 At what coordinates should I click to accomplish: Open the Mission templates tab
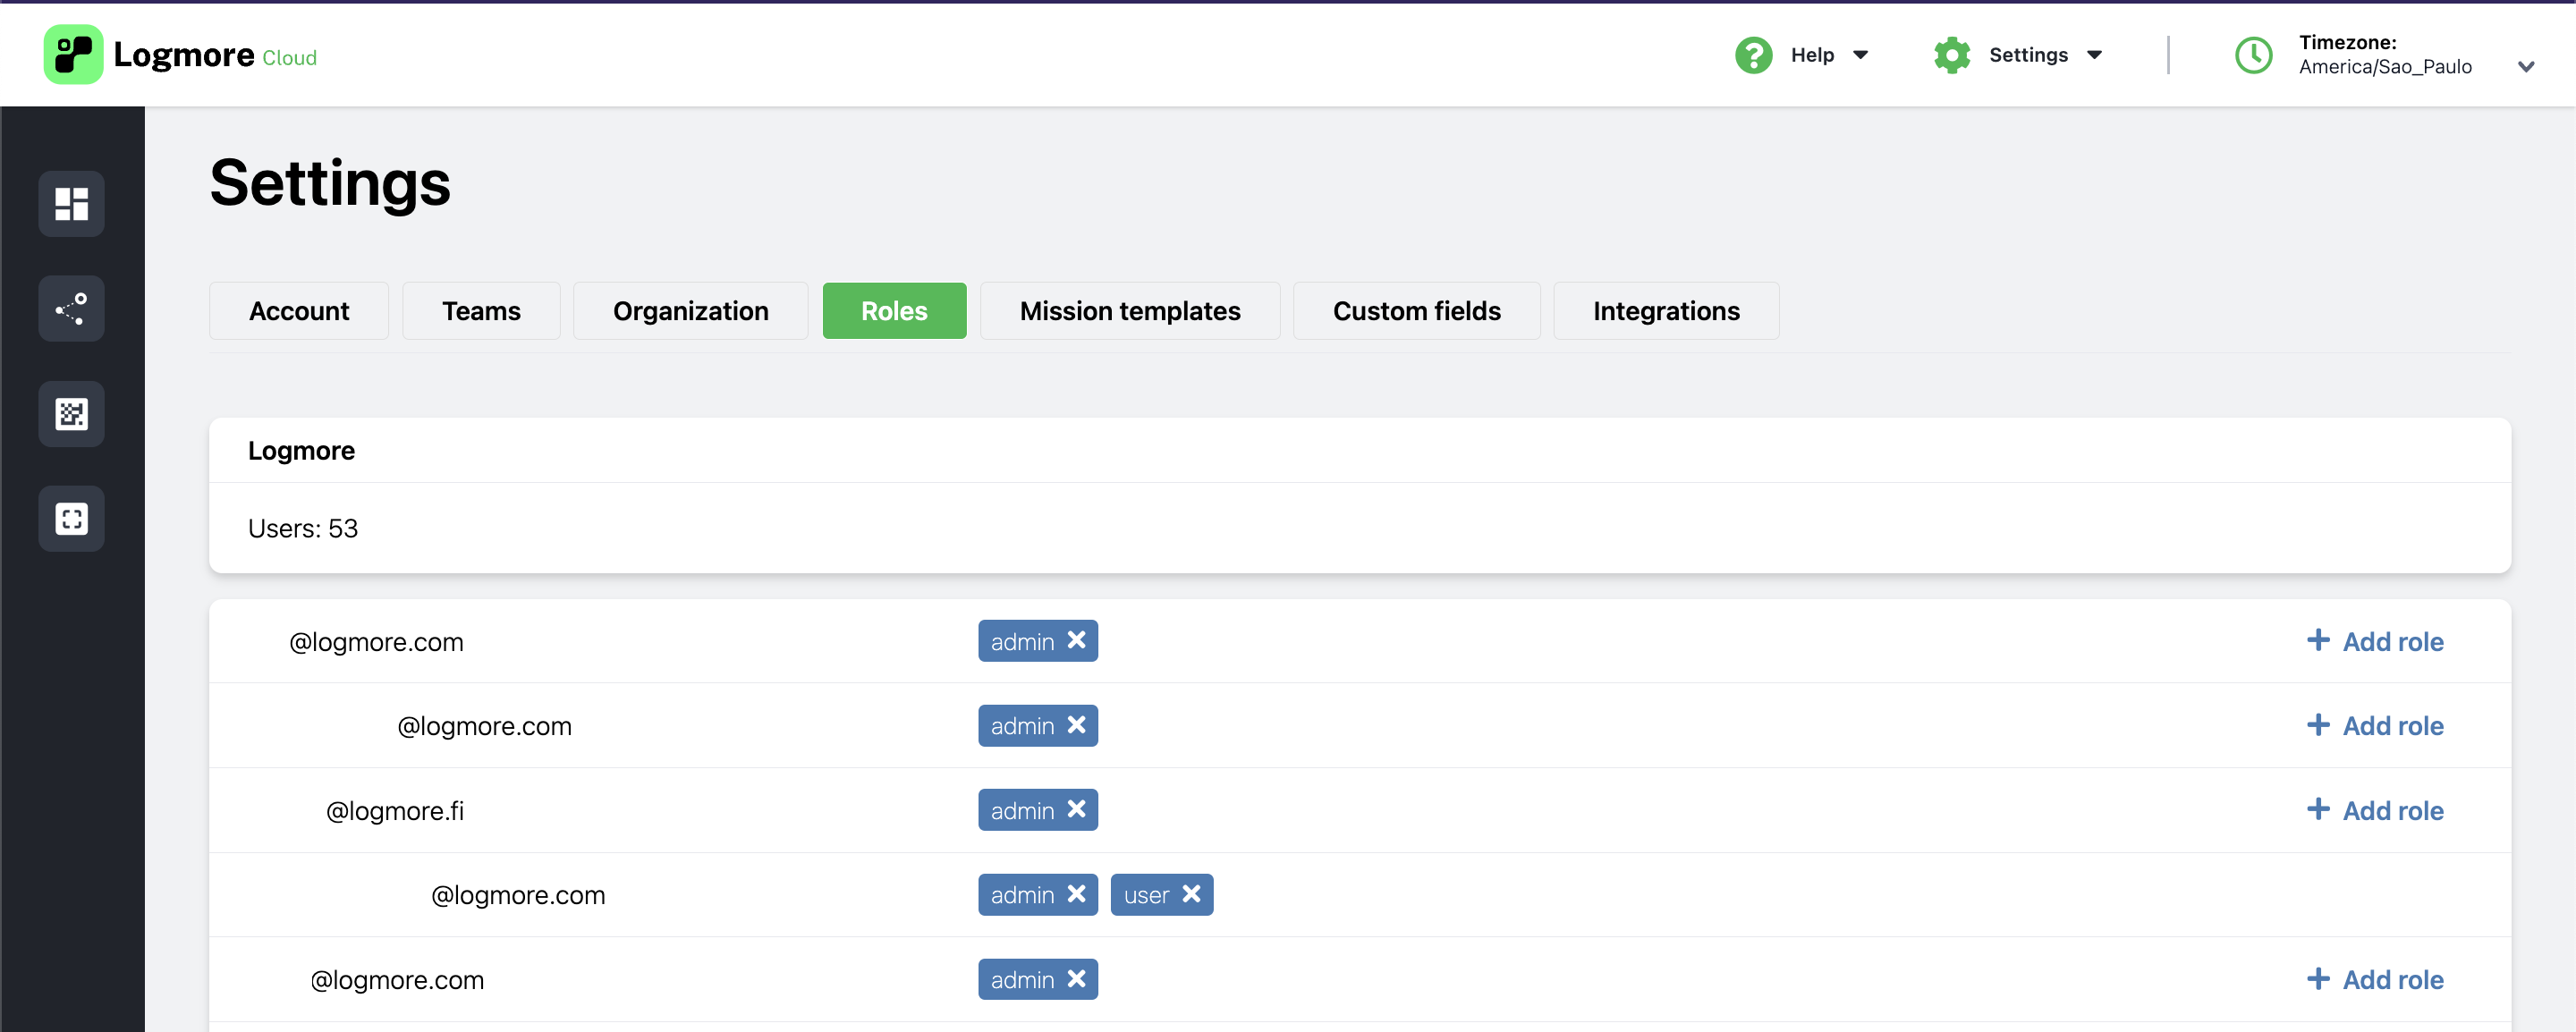1130,311
